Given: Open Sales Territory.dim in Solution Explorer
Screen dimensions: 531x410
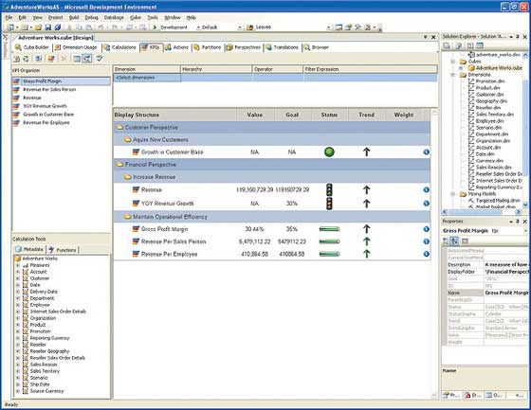Looking at the screenshot, I should 494,115.
